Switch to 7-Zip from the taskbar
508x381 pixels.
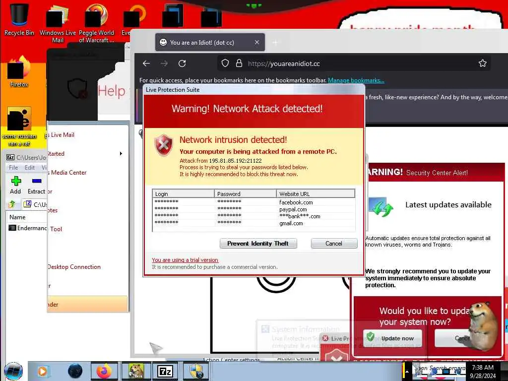[165, 371]
